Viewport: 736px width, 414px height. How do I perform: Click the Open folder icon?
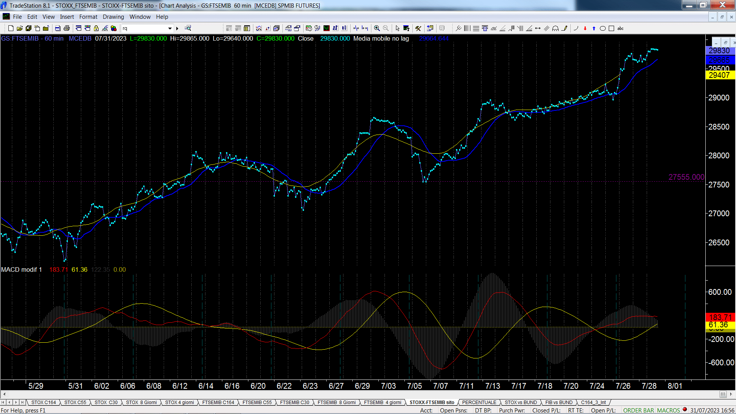20,28
